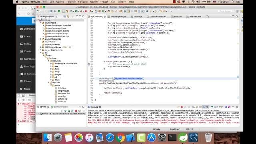The image size is (256, 144).
Task: Start server in debug mode icon
Action: [x=66, y=111]
